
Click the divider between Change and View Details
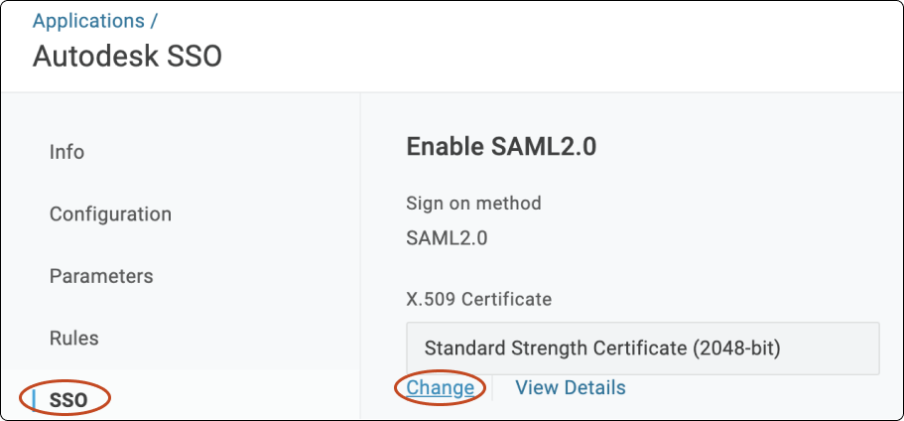tap(493, 387)
